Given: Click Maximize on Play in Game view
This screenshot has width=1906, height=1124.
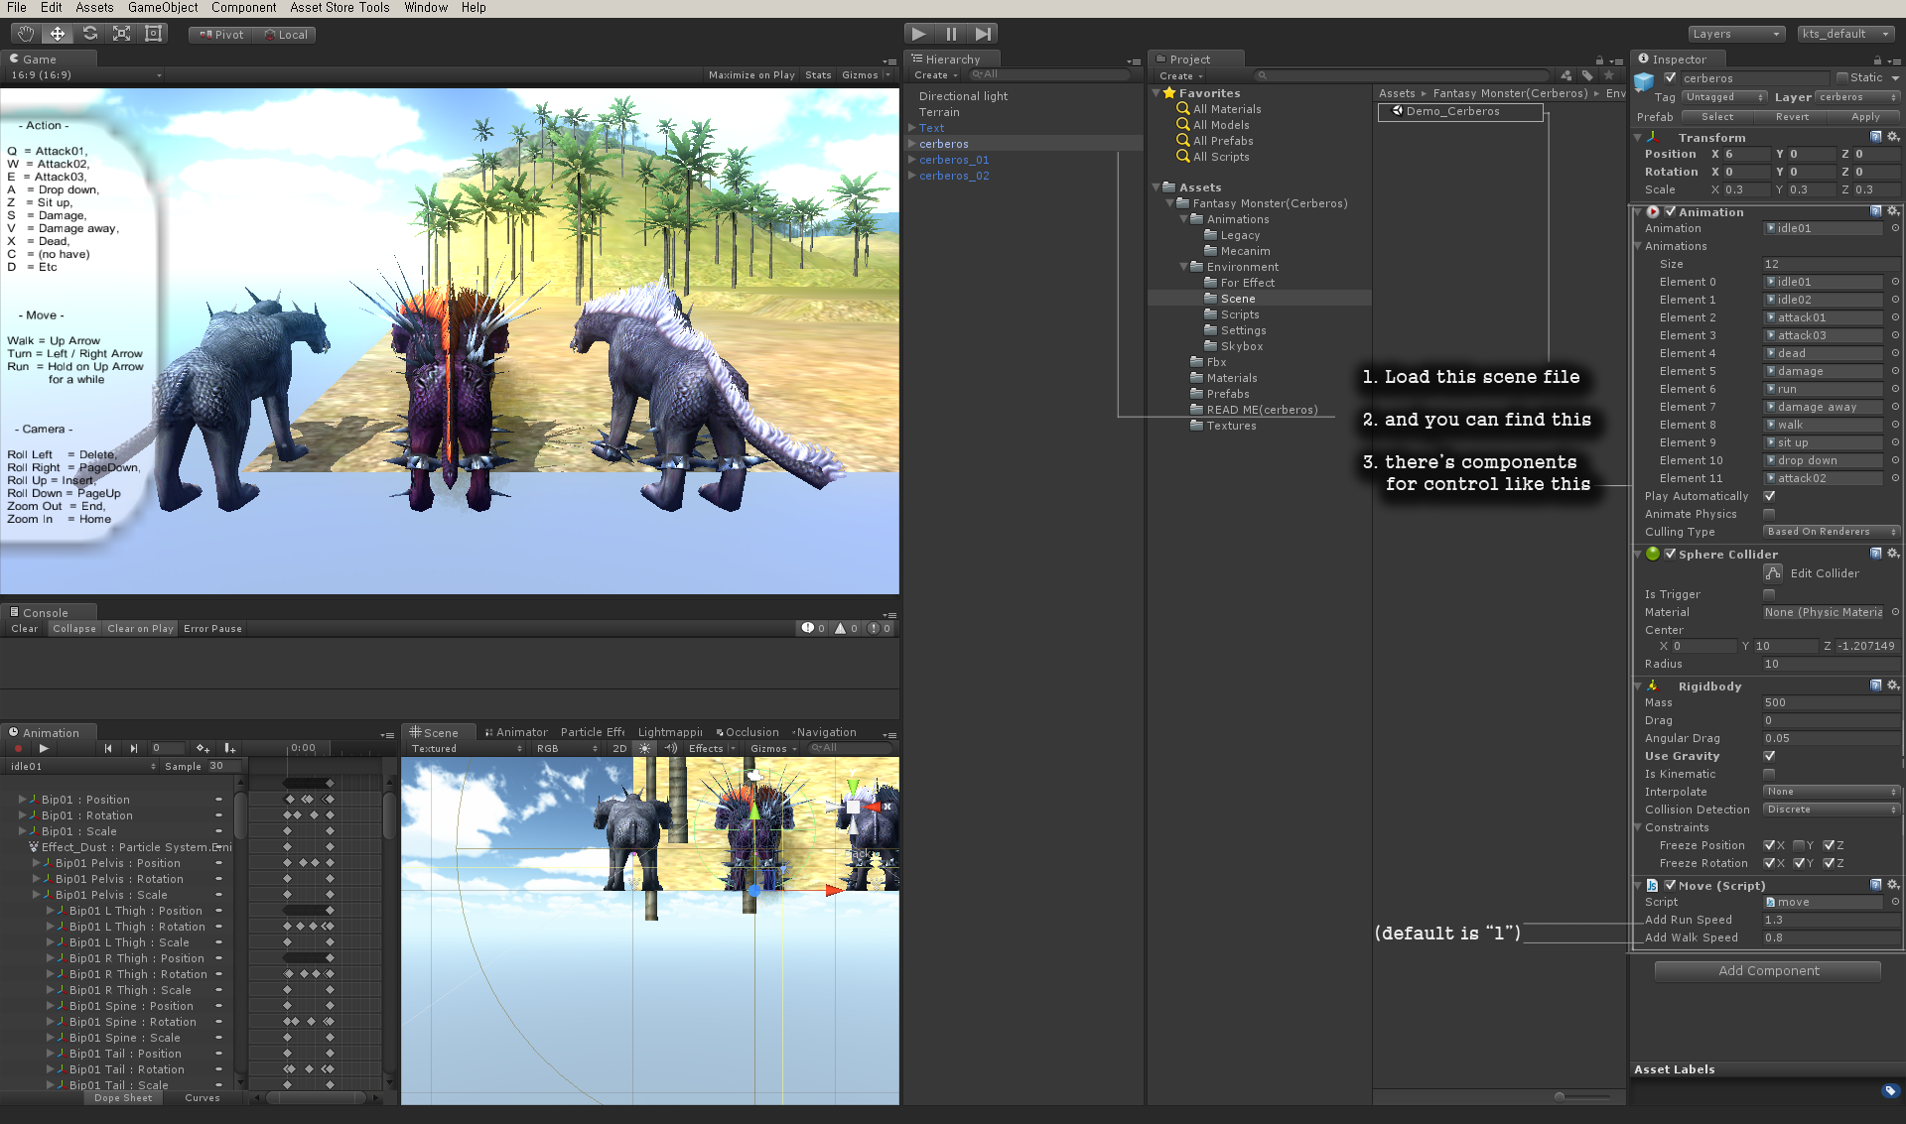Looking at the screenshot, I should coord(751,75).
